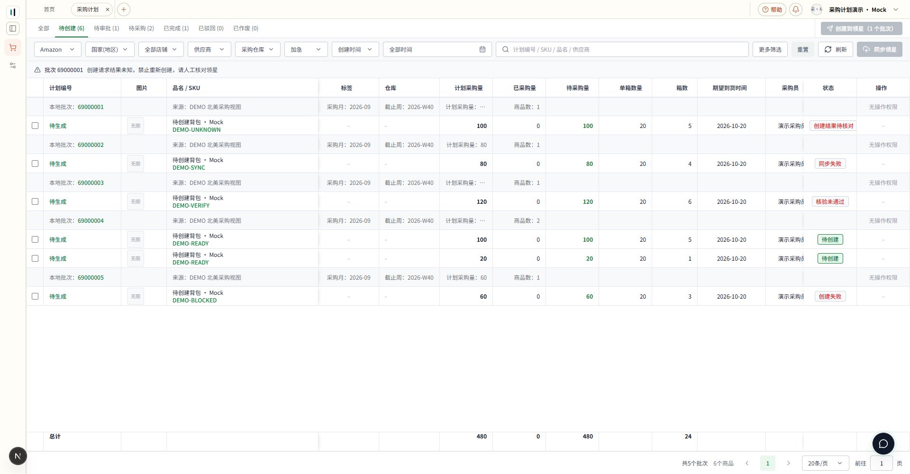Image resolution: width=910 pixels, height=474 pixels.
Task: Select the DEMO-UNKNOWN row checkbox
Action: [x=35, y=126]
